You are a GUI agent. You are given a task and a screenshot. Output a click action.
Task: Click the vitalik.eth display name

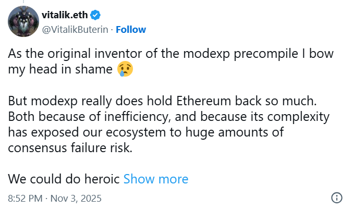pos(64,15)
